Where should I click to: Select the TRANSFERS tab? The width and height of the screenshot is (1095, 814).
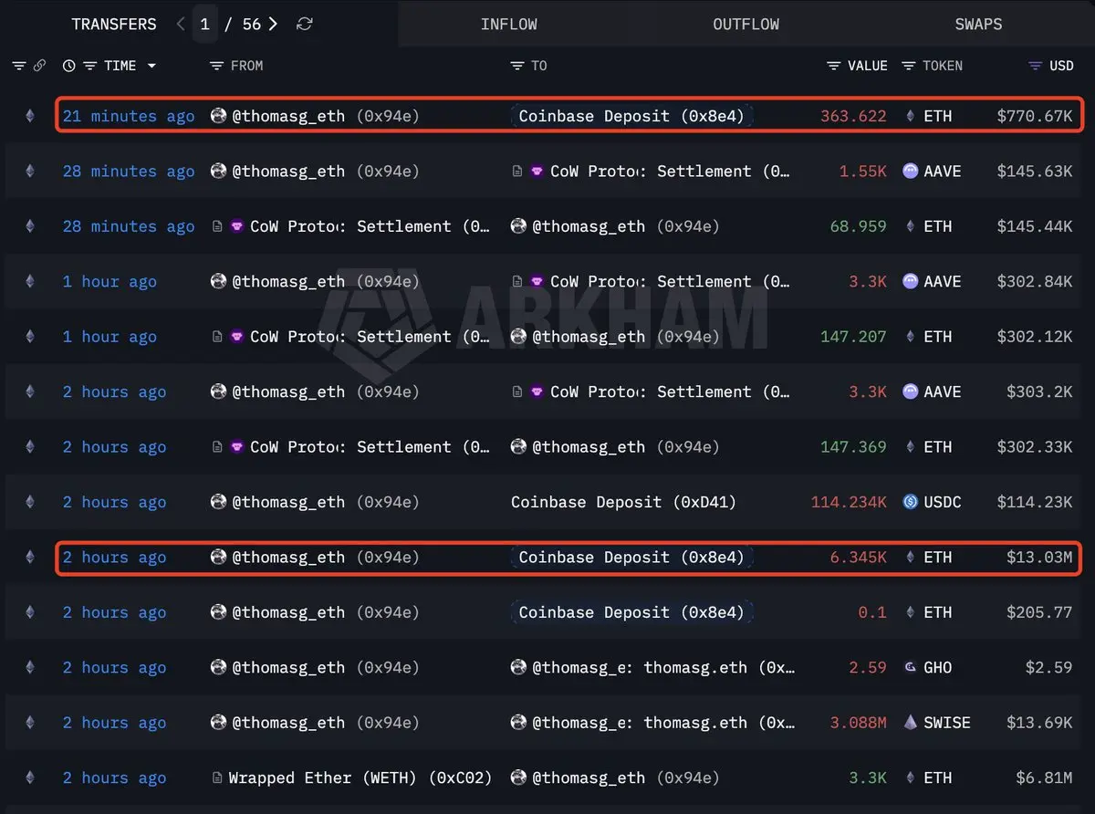[x=114, y=25]
